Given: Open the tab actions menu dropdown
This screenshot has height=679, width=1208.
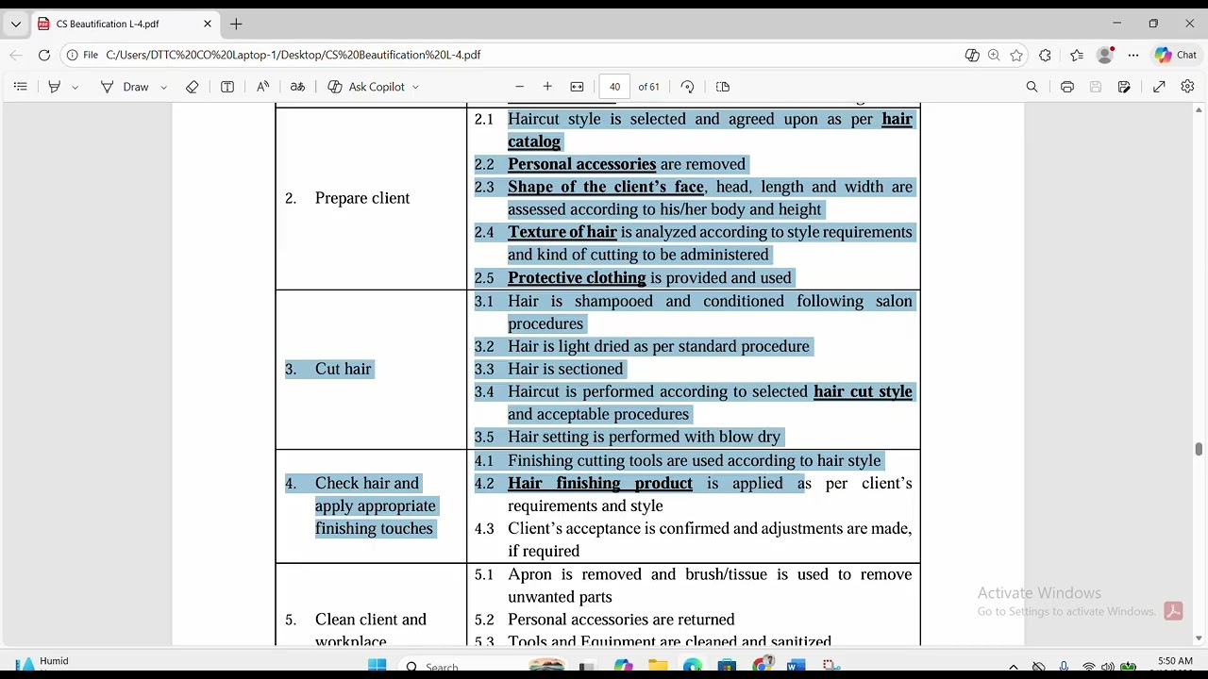Looking at the screenshot, I should [15, 24].
